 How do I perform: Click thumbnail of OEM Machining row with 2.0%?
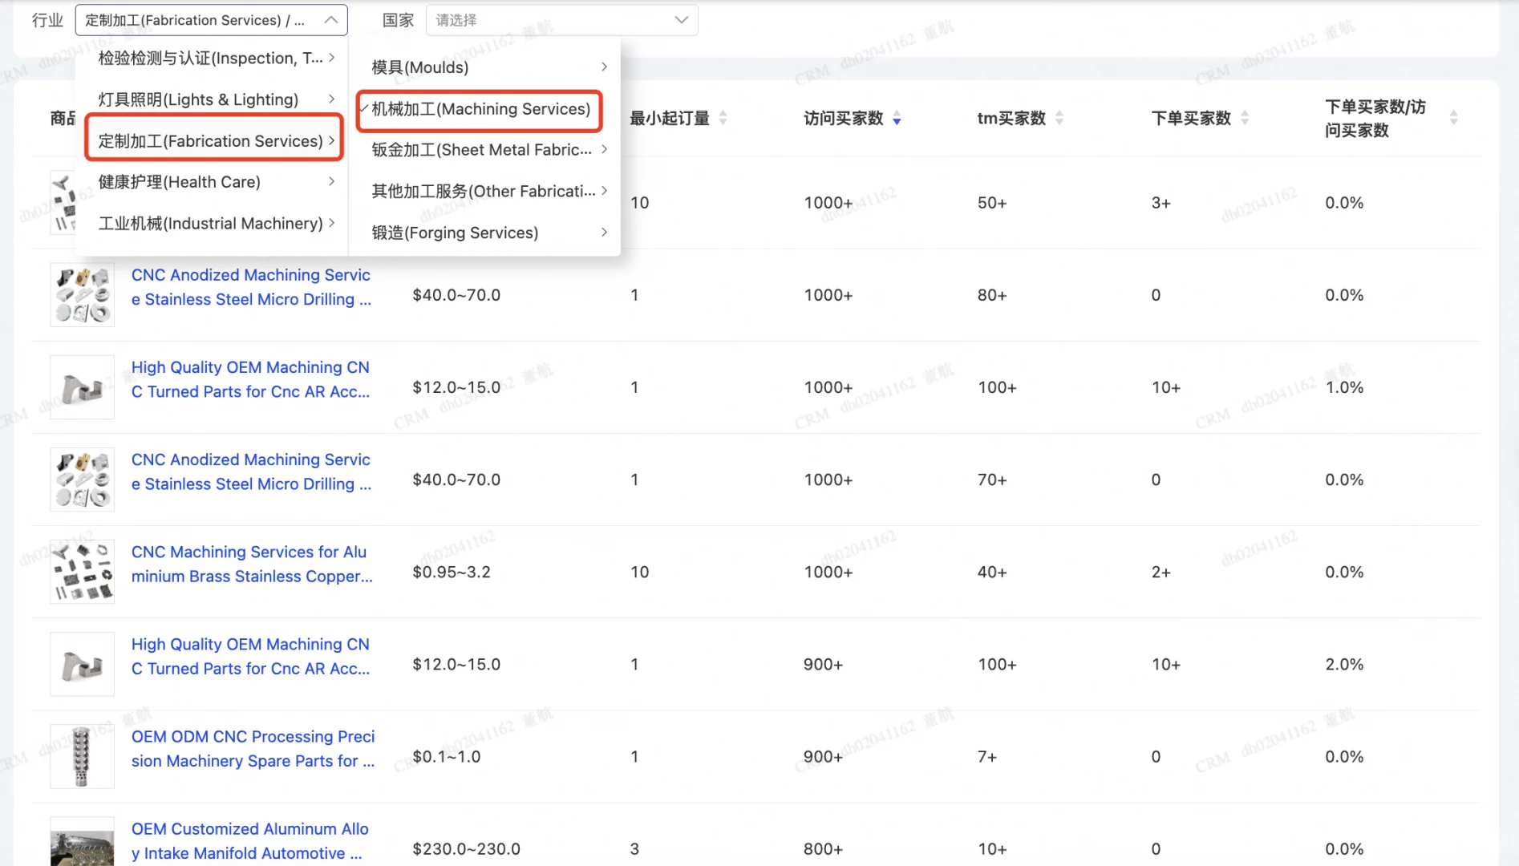point(82,664)
